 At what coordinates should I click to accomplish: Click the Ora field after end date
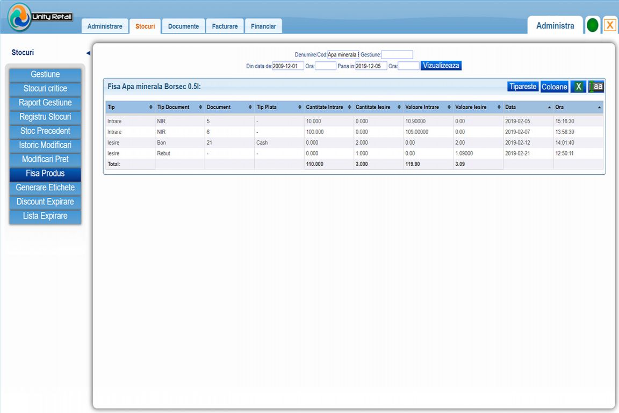[408, 66]
